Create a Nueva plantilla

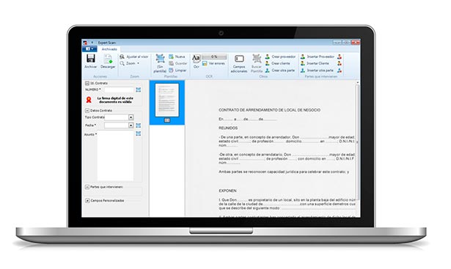(x=177, y=56)
